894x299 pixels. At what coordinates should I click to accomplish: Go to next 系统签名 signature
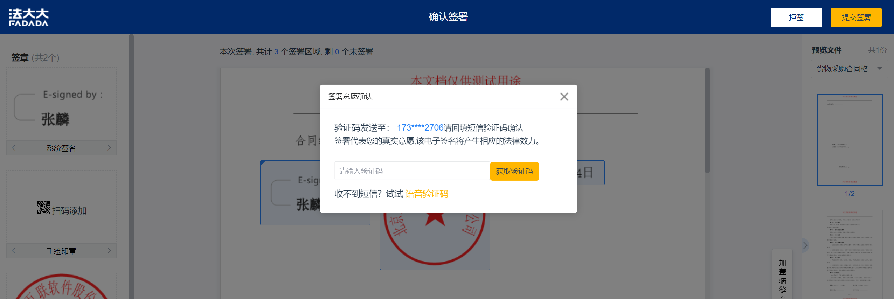(x=109, y=148)
